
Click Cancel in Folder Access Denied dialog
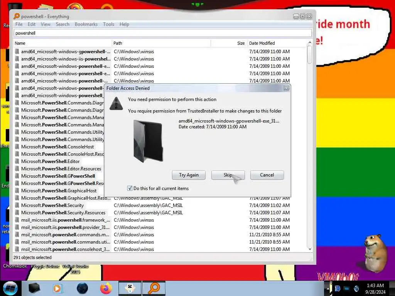(x=267, y=175)
